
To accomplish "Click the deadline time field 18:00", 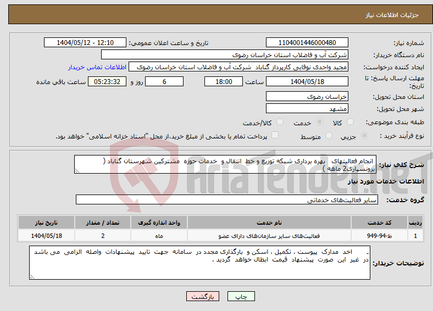I will (x=224, y=81).
